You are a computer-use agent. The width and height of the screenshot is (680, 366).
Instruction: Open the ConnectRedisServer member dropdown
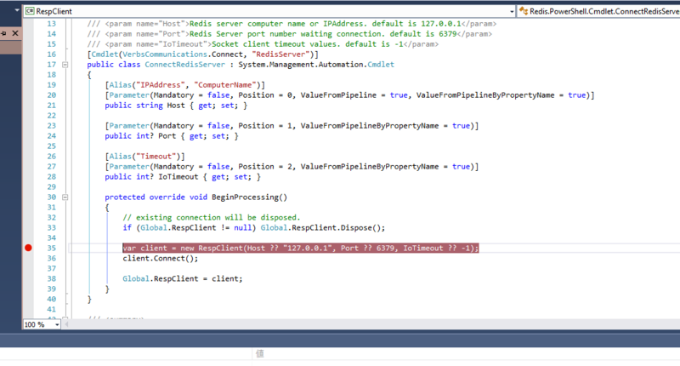click(x=599, y=11)
